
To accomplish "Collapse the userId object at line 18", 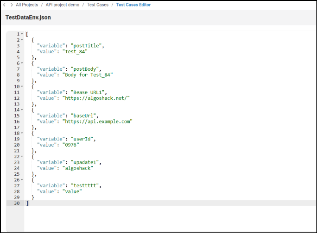I will click(x=22, y=133).
